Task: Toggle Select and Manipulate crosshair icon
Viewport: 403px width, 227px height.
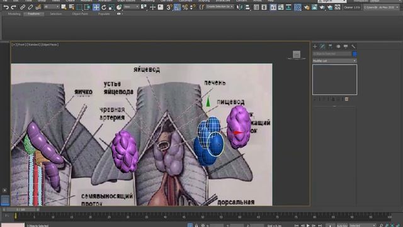Action: point(152,7)
